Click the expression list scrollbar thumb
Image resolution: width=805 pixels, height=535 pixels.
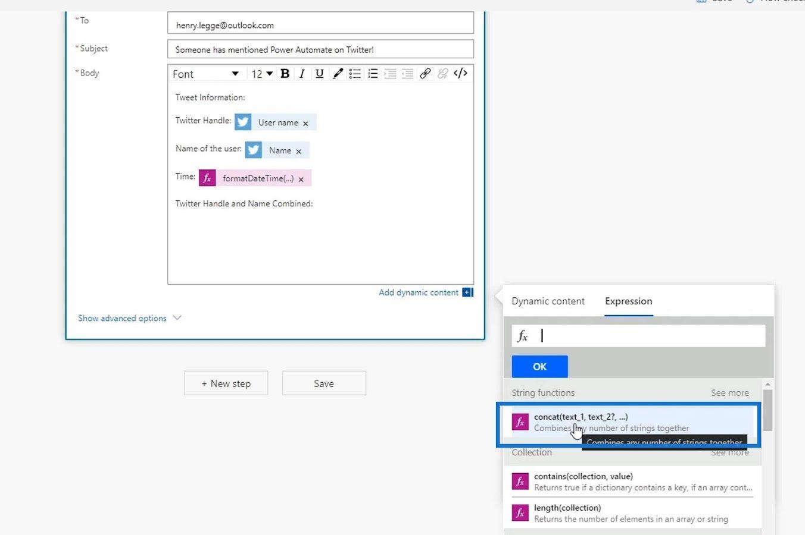pyautogui.click(x=767, y=410)
